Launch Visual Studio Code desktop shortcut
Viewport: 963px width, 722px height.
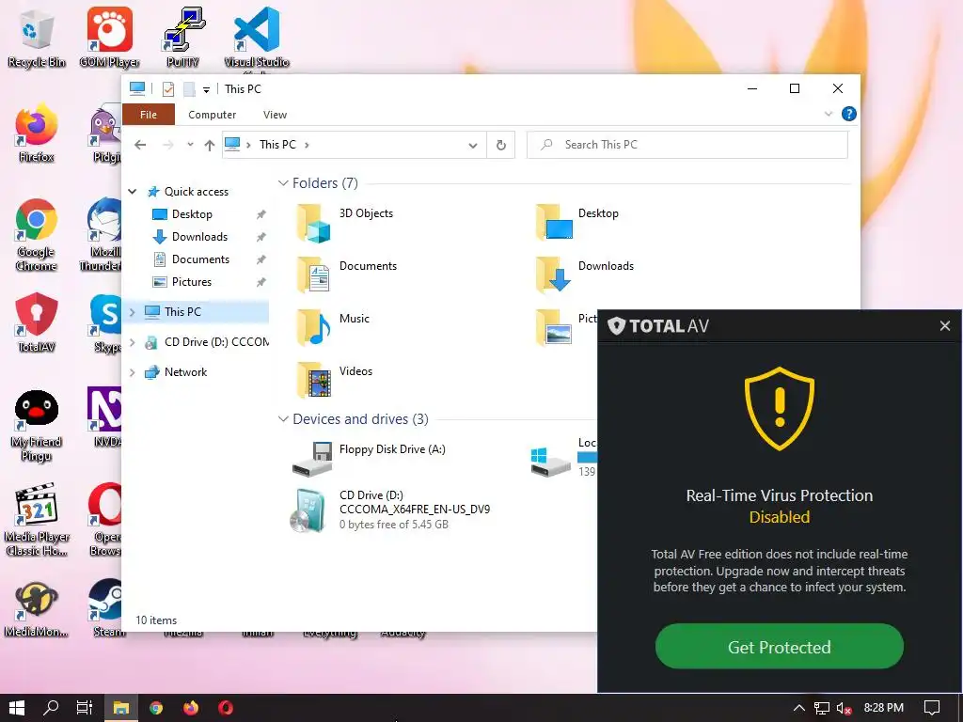256,38
